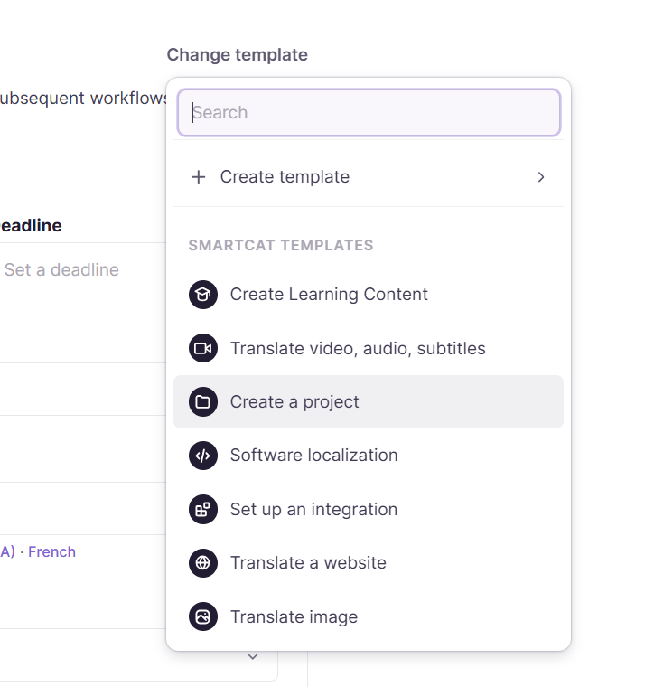
Task: Click the French language link
Action: click(x=51, y=551)
